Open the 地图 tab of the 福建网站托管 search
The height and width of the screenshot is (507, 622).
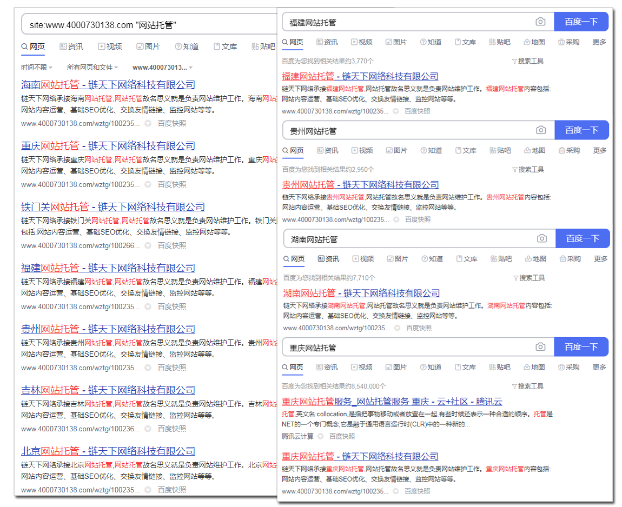click(x=534, y=42)
